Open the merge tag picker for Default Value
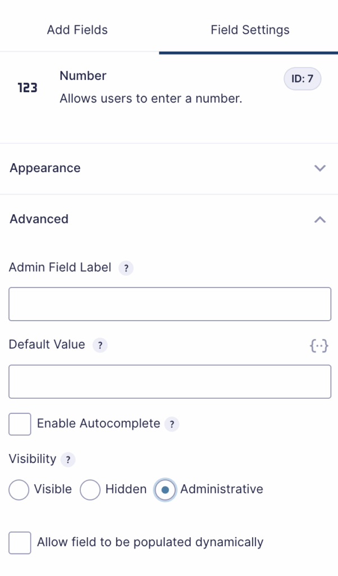Viewport: 338px width, 576px height. [x=319, y=346]
